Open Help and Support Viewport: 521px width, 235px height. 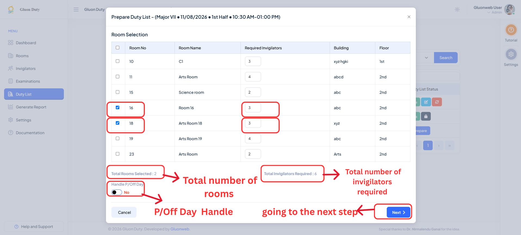click(x=34, y=227)
